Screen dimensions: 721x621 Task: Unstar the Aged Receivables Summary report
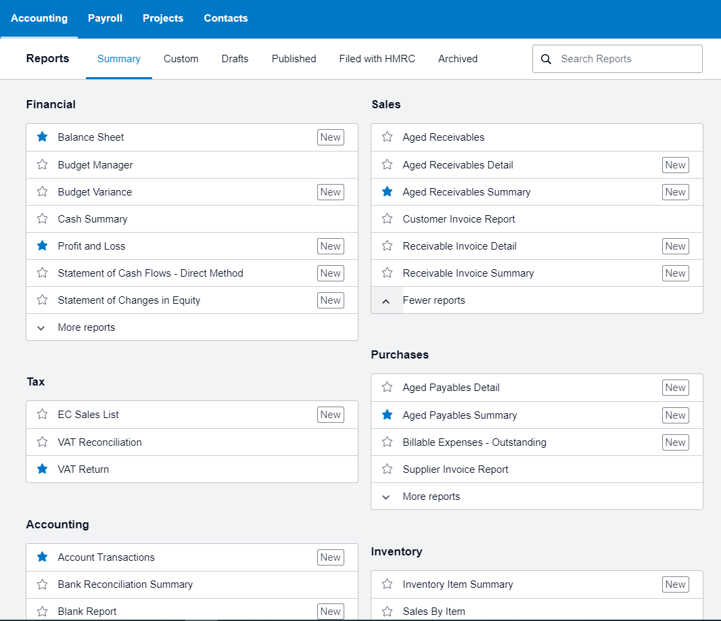pos(387,192)
